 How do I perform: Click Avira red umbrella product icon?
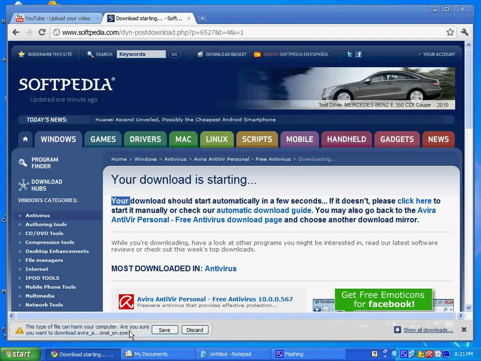126,302
